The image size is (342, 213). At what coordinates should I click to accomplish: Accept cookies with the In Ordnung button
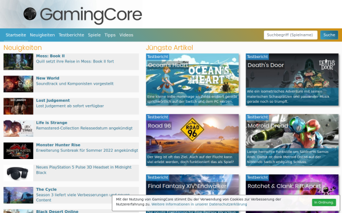click(324, 202)
